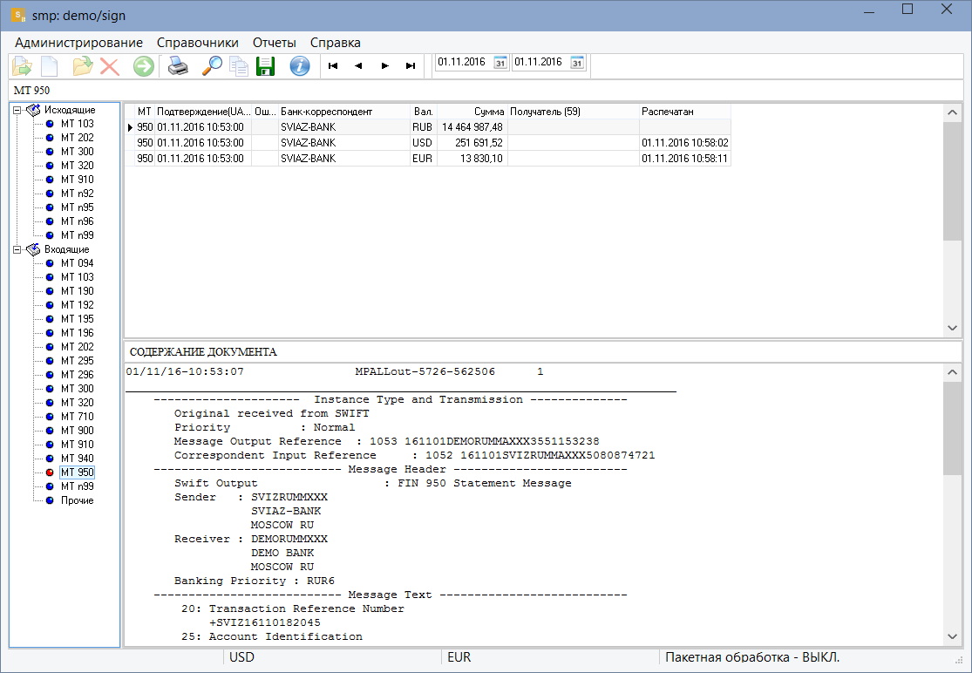Viewport: 972px width, 673px height.
Task: Open the Справочники menu
Action: click(x=198, y=43)
